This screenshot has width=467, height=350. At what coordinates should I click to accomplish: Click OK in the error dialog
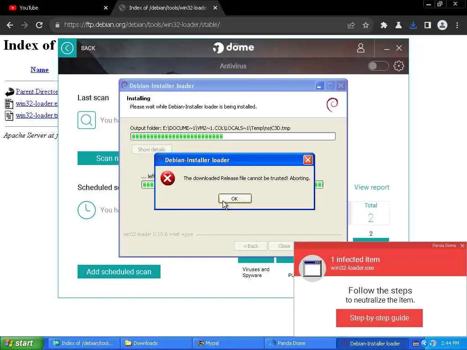pyautogui.click(x=235, y=199)
